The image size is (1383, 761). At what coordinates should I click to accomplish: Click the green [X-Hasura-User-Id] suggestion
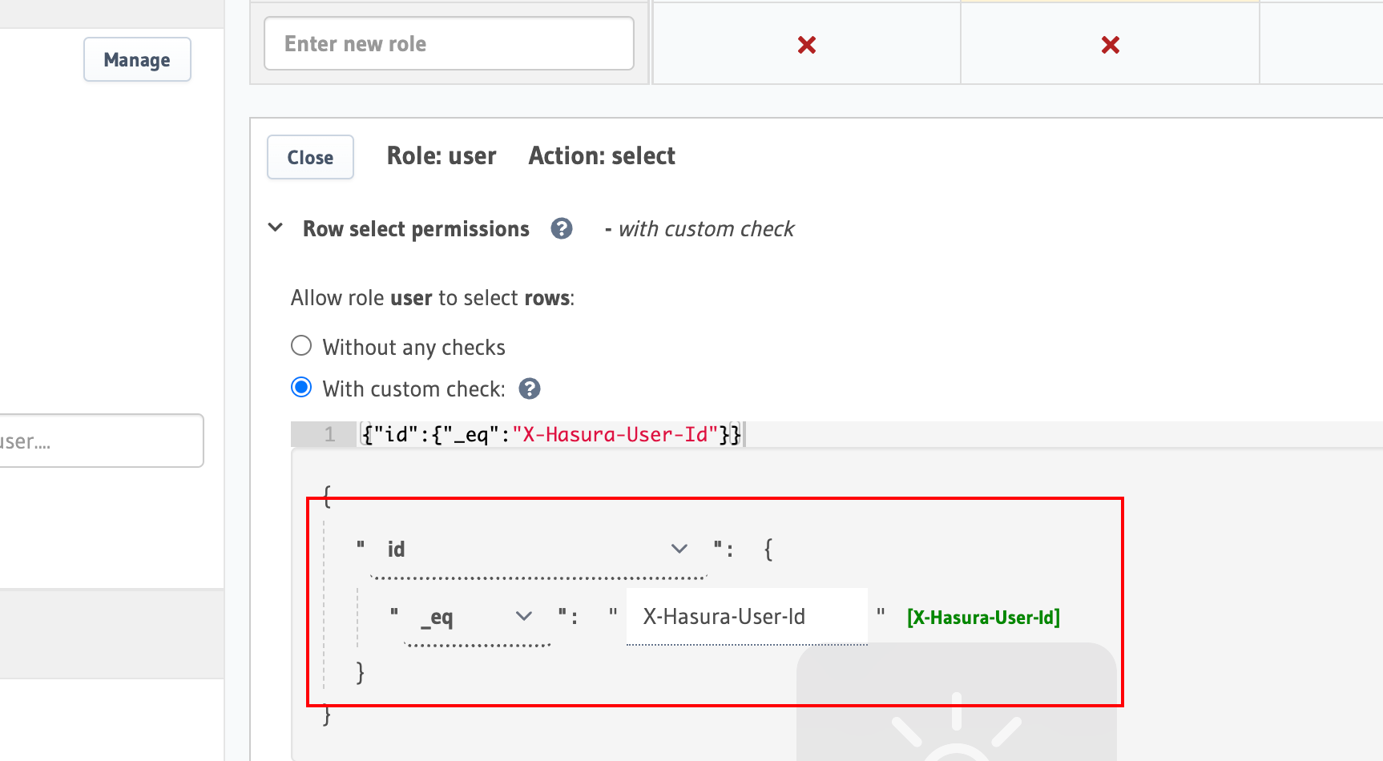pyautogui.click(x=983, y=618)
